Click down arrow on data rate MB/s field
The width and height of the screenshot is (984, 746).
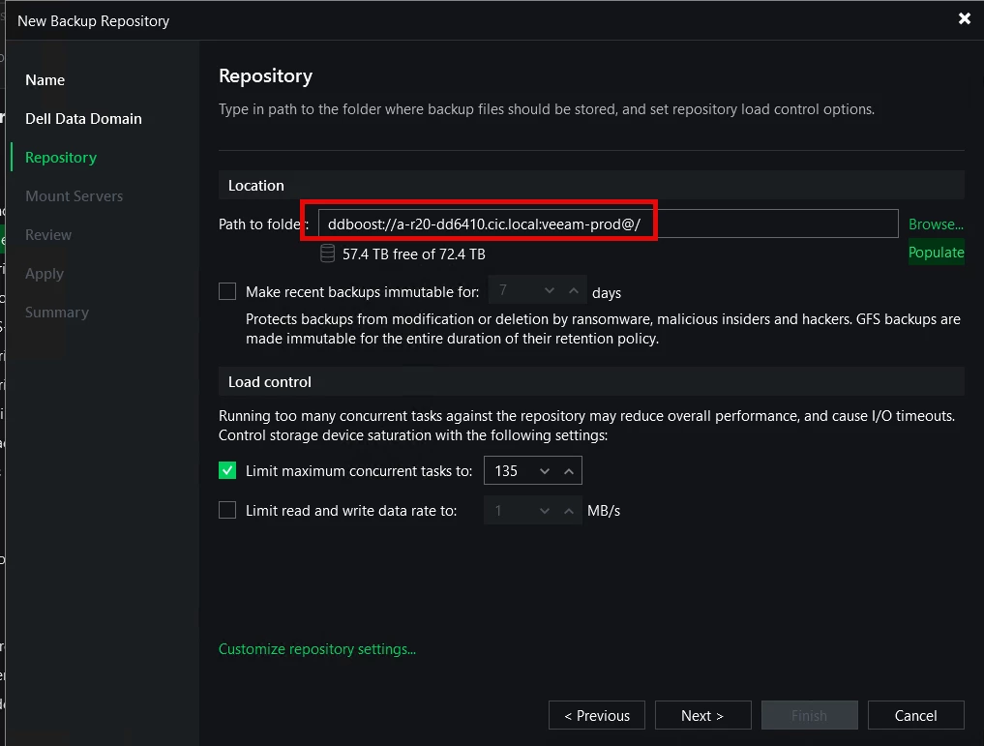[545, 510]
